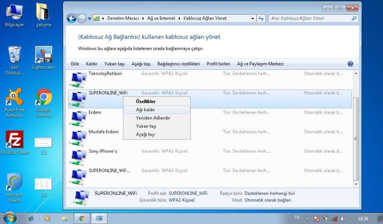Open Internet Explorer from taskbar
The height and width of the screenshot is (224, 383).
click(x=31, y=218)
